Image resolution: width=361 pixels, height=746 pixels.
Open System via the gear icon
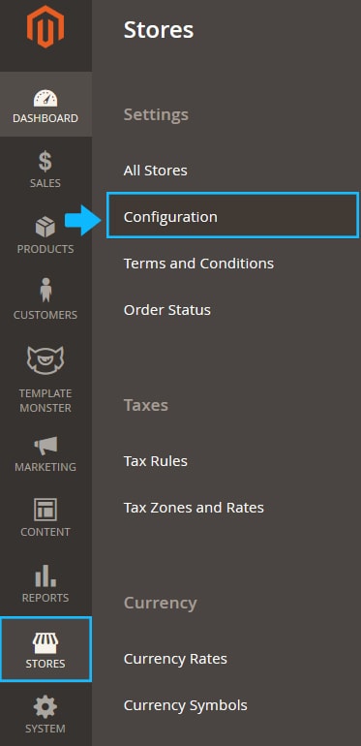tap(45, 707)
